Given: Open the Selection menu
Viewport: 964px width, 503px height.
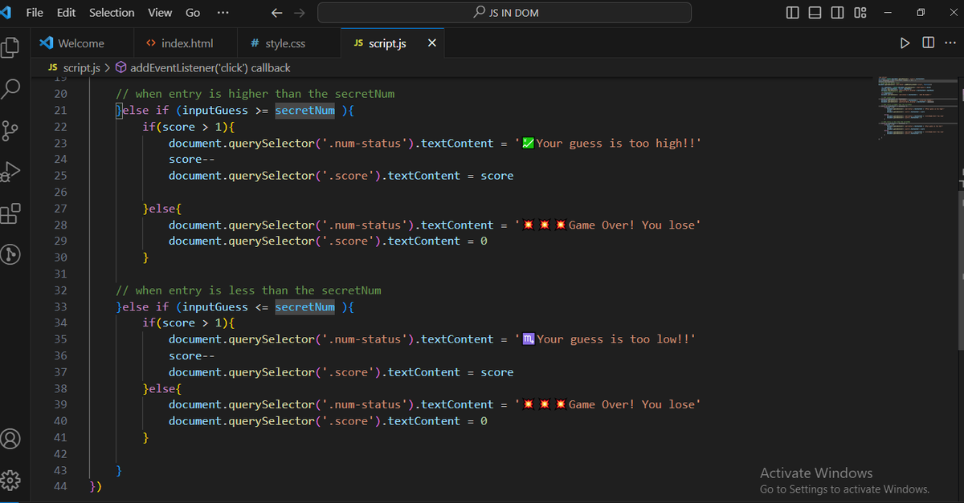Looking at the screenshot, I should 112,13.
